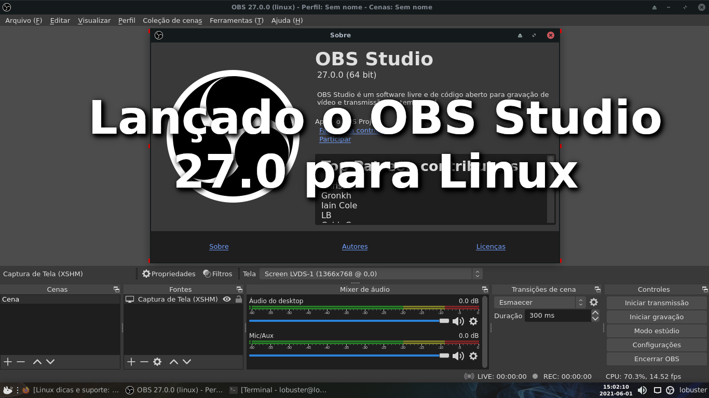Screen dimensions: 709x398
Task: Open transition properties gear next to Esmaecer
Action: coord(593,302)
